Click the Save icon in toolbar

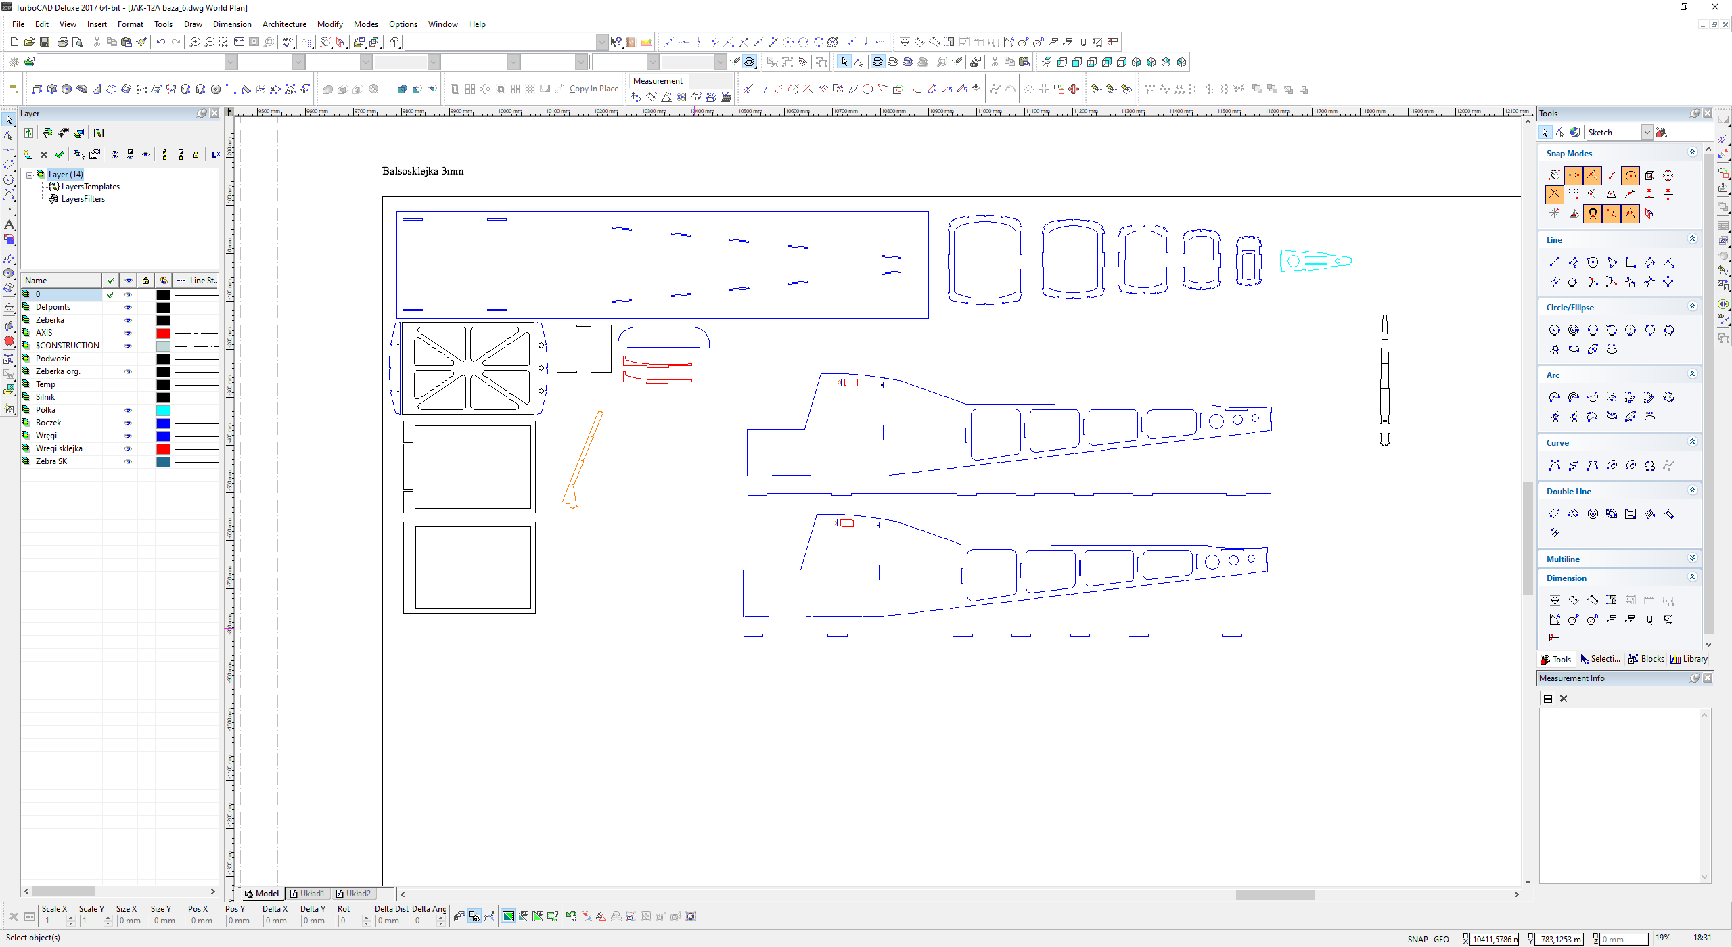[44, 42]
